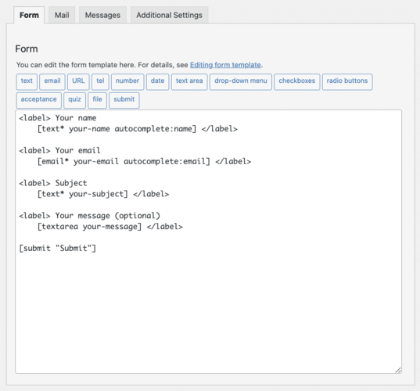The width and height of the screenshot is (420, 391).
Task: Insert a number tag
Action: tap(127, 81)
